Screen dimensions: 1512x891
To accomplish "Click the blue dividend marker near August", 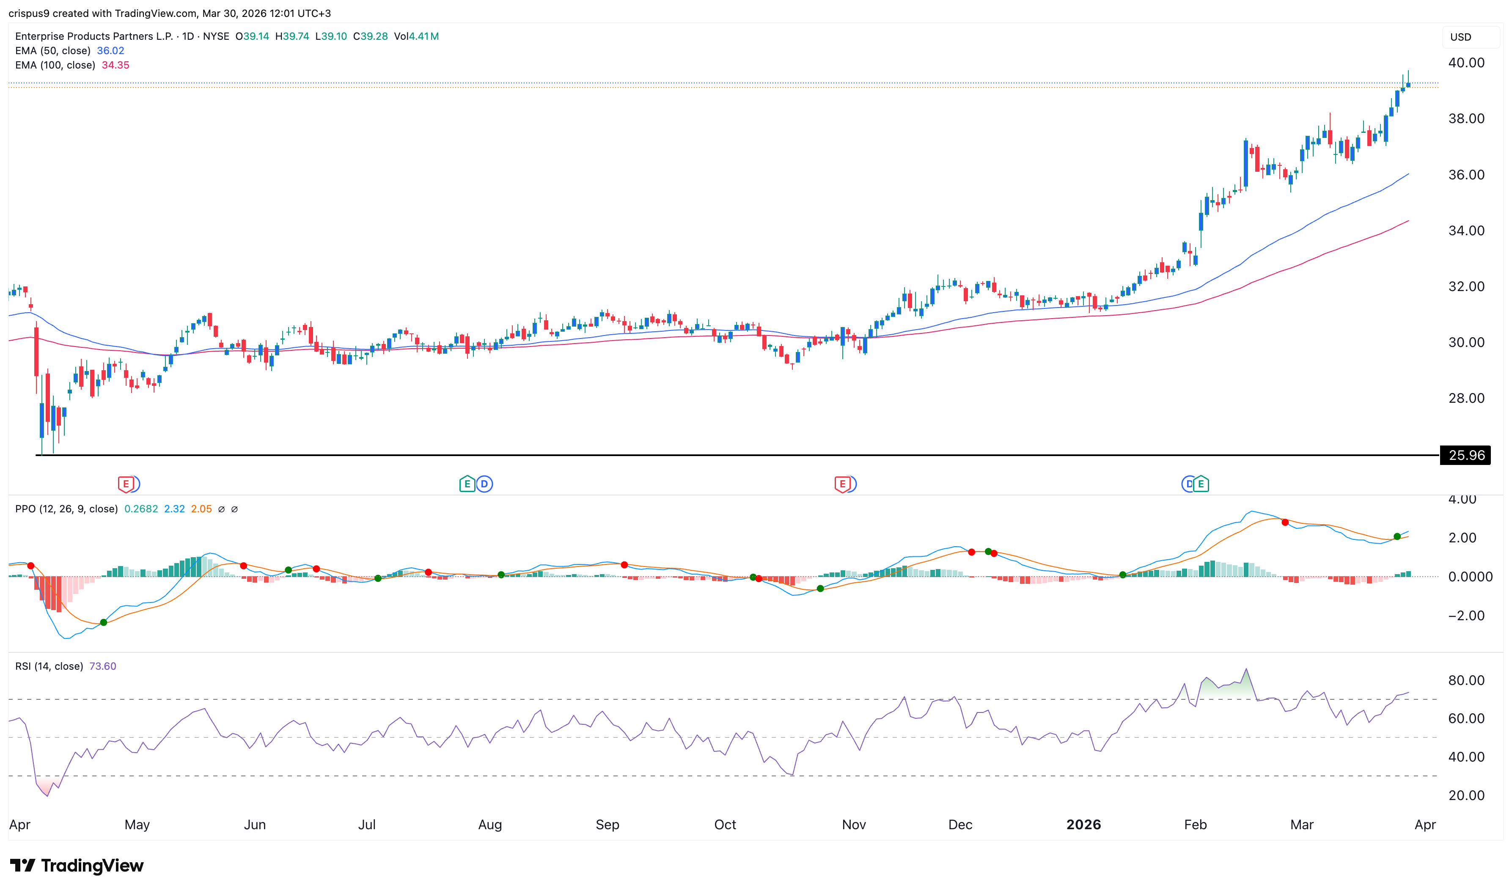I will [x=485, y=484].
